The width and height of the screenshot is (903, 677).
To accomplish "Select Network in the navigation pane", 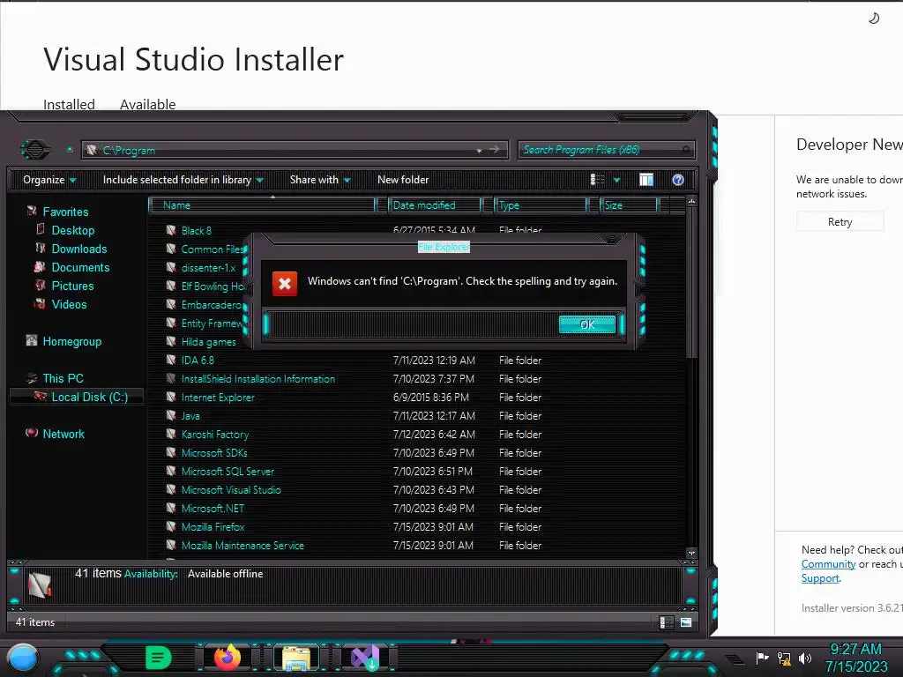I will (63, 434).
